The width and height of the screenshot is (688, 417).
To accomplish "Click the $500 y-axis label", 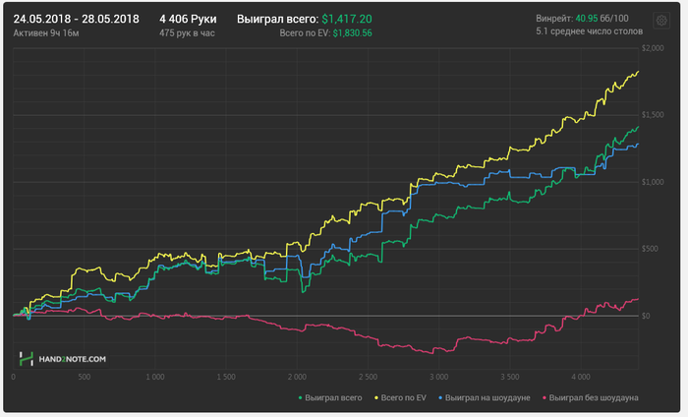I will tap(651, 249).
